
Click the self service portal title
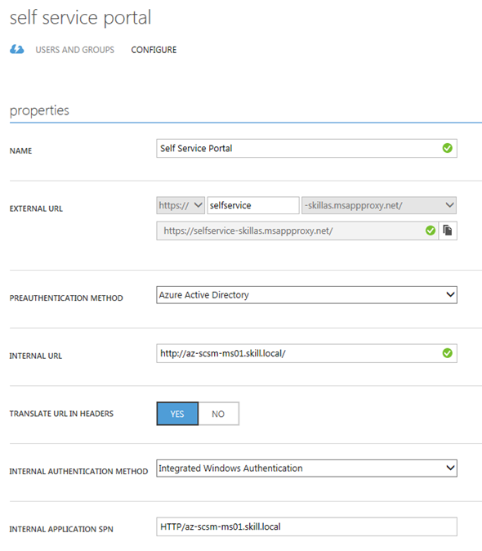point(80,17)
